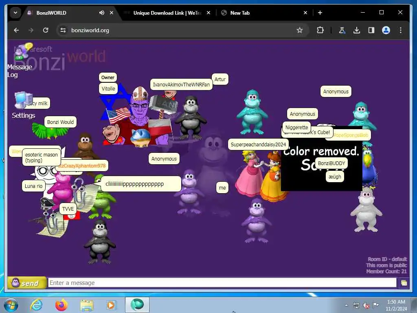Click the me name tag
The height and width of the screenshot is (313, 417).
coord(222,187)
